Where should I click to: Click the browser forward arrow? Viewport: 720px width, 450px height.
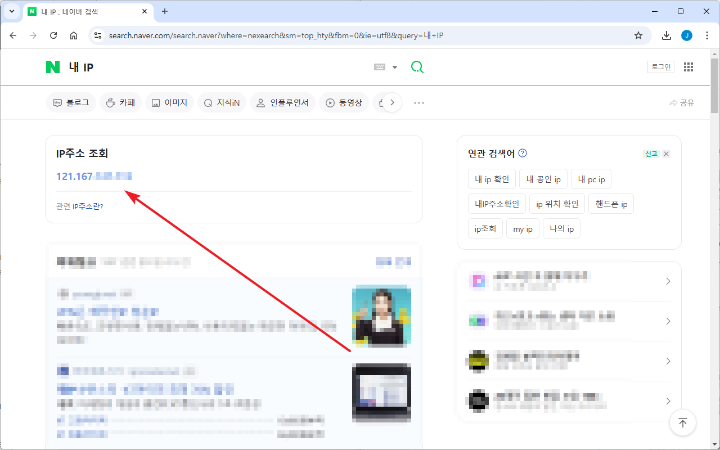33,35
